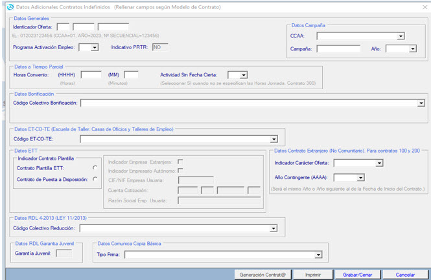Click the Generación Contrat@ button
The height and width of the screenshot is (280, 431).
click(x=262, y=275)
